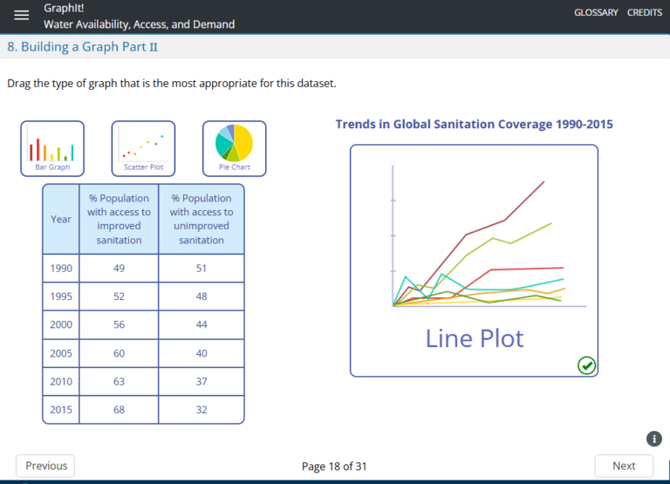Click the value 32 in the 2015 row
The width and height of the screenshot is (670, 484).
(202, 410)
